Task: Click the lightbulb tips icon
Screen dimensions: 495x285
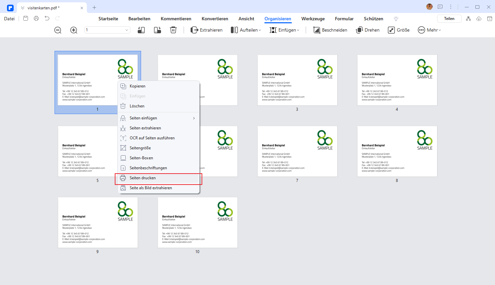Action: click(396, 19)
